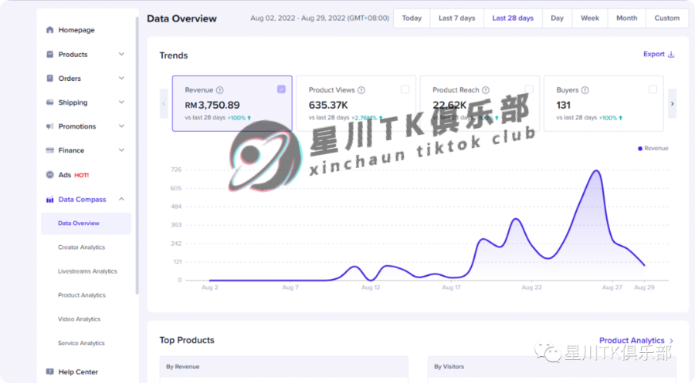
Task: Click the Finance card icon
Action: click(49, 150)
